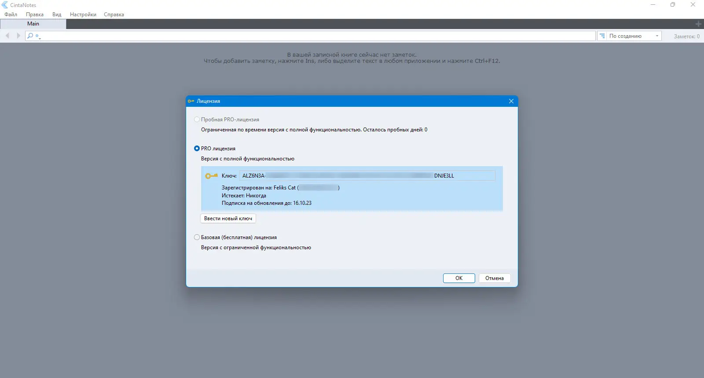Click the magnifier search icon
This screenshot has height=378, width=704.
30,36
